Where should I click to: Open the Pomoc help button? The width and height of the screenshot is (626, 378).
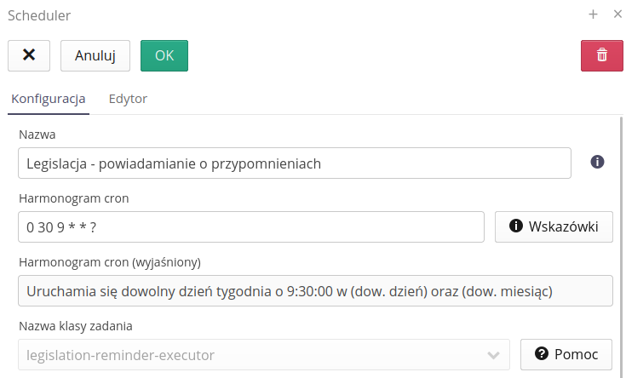[566, 354]
